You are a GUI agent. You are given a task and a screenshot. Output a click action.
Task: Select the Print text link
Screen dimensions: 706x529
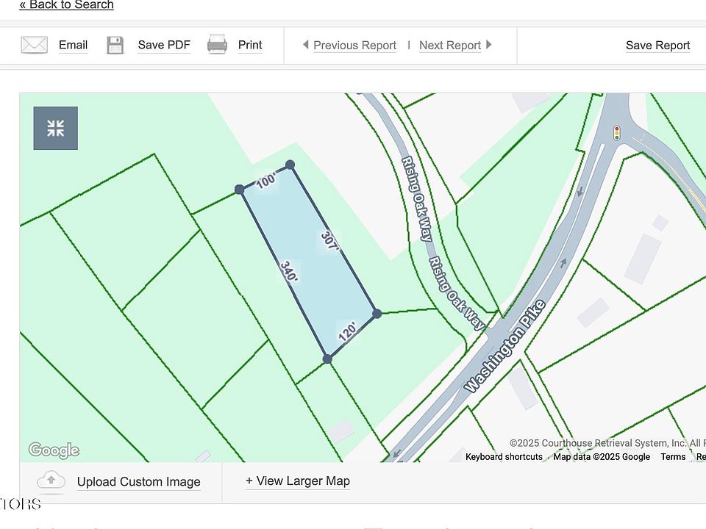point(250,45)
